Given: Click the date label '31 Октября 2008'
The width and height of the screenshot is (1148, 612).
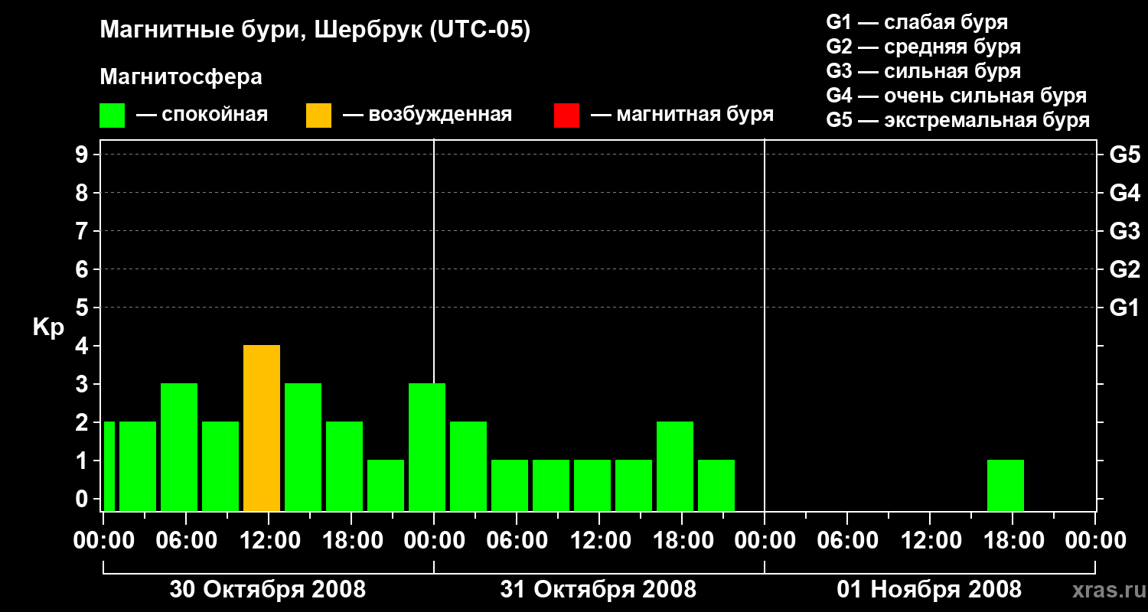Looking at the screenshot, I should click(x=598, y=590).
